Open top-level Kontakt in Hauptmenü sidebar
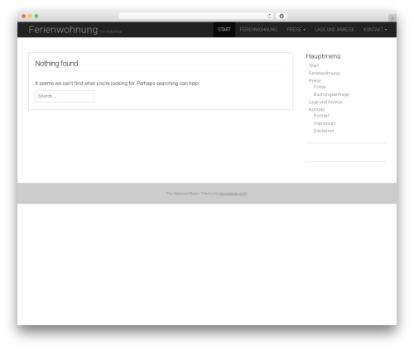The image size is (414, 350). pos(316,109)
